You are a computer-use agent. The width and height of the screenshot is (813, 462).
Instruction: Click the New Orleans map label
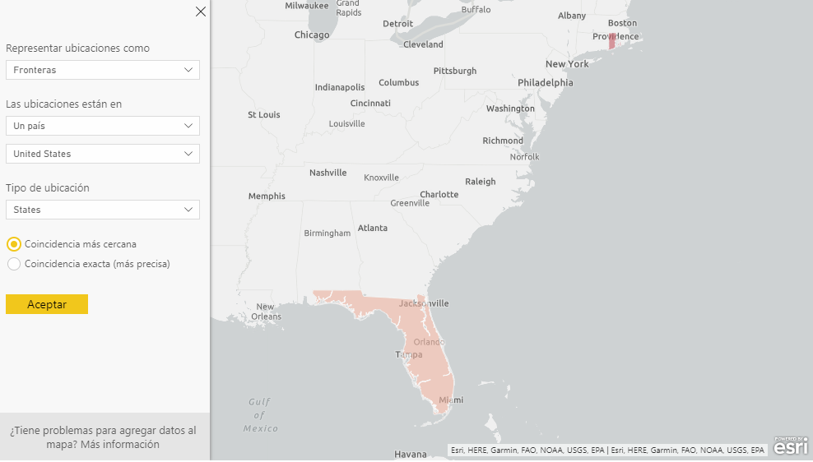pyautogui.click(x=266, y=312)
